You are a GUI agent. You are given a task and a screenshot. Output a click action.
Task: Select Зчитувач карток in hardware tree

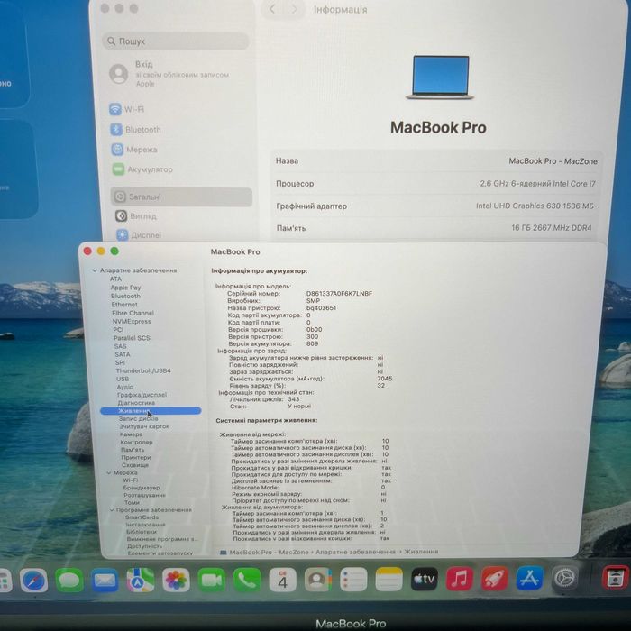(143, 426)
